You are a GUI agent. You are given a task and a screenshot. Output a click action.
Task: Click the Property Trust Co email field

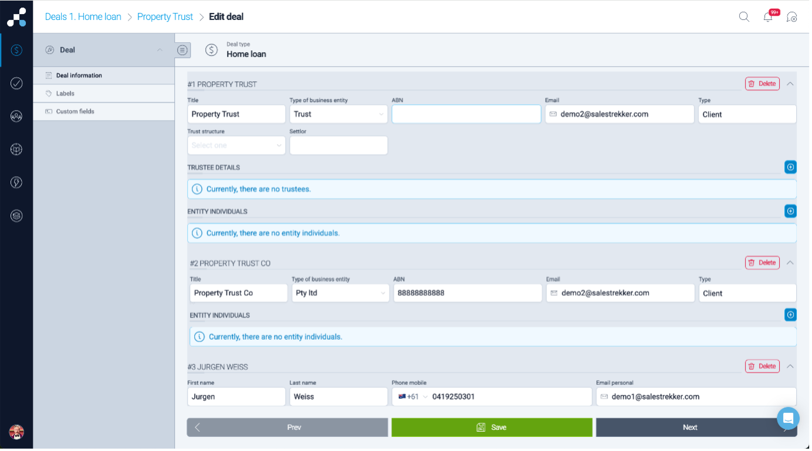tap(621, 293)
